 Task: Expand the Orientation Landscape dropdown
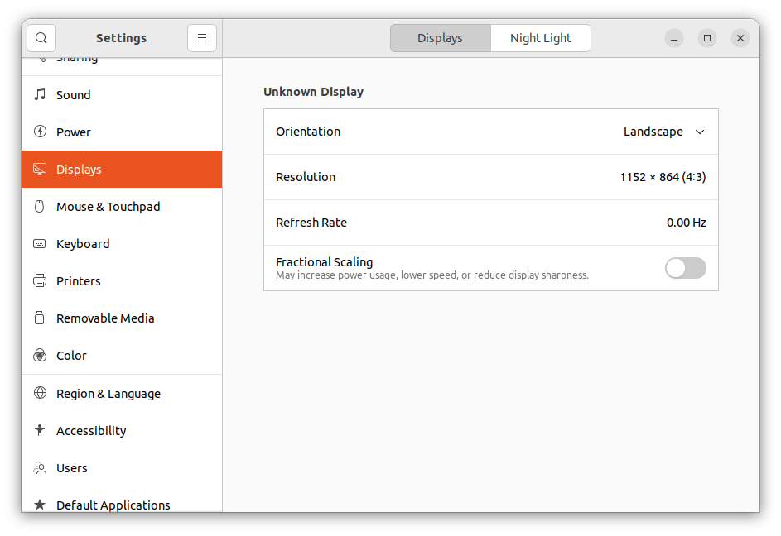(x=663, y=132)
